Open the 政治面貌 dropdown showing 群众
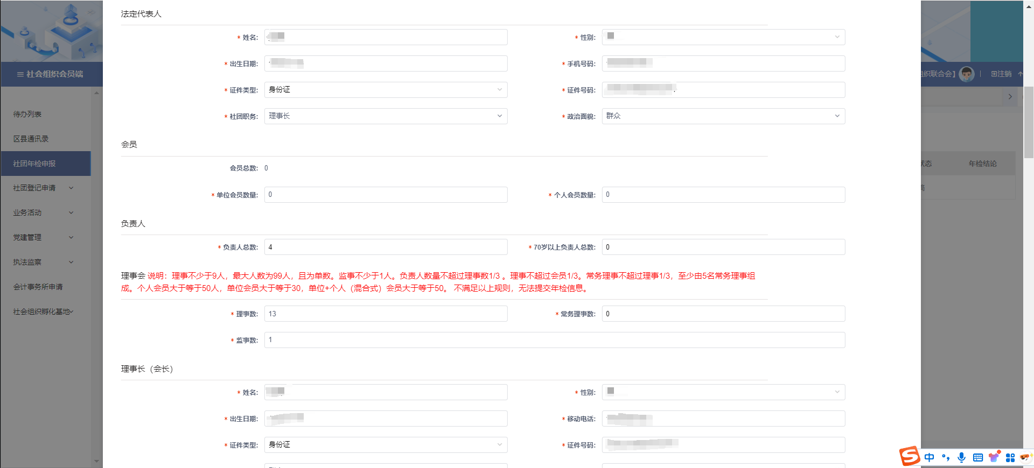This screenshot has height=468, width=1034. pyautogui.click(x=723, y=116)
